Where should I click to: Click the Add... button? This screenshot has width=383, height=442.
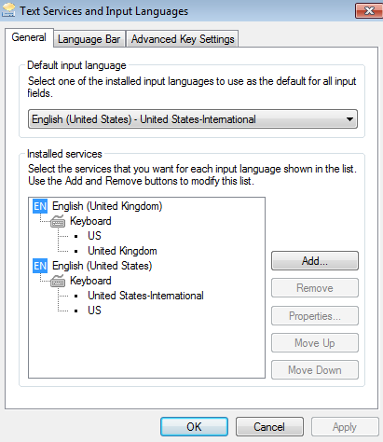tap(315, 261)
